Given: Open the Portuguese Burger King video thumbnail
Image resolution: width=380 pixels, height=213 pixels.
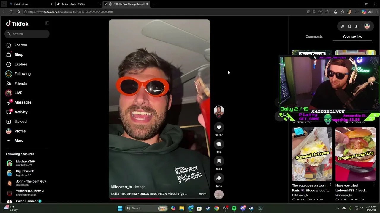Looking at the screenshot, I should coord(355,154).
